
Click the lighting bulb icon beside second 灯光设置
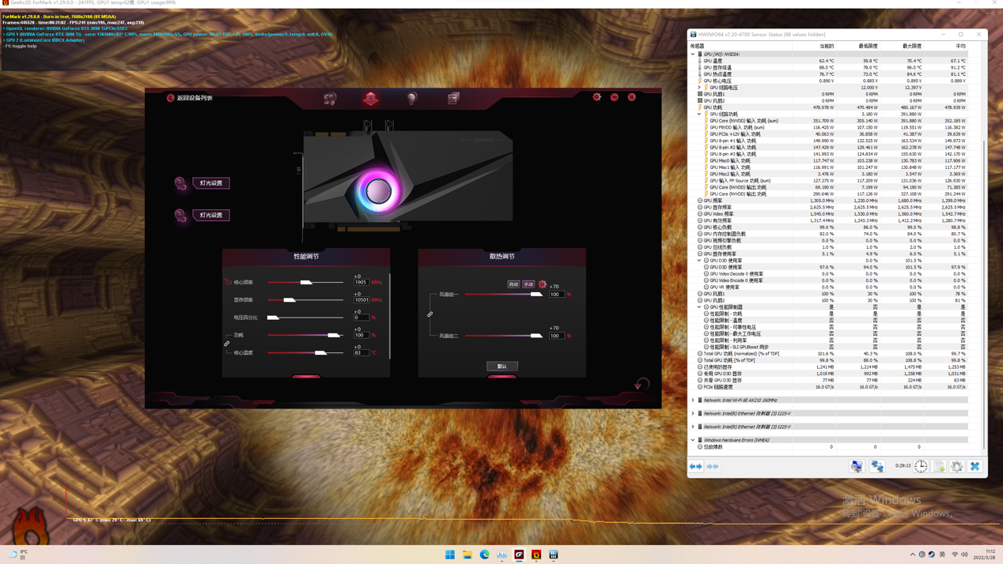coord(180,215)
